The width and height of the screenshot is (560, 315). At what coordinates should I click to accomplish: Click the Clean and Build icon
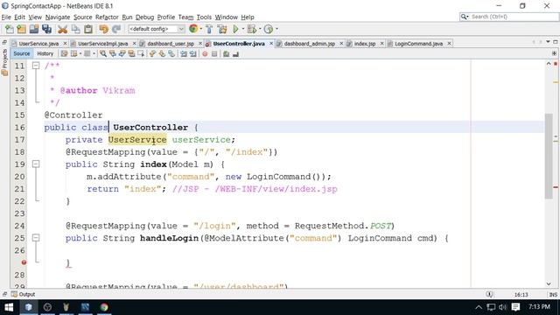222,29
